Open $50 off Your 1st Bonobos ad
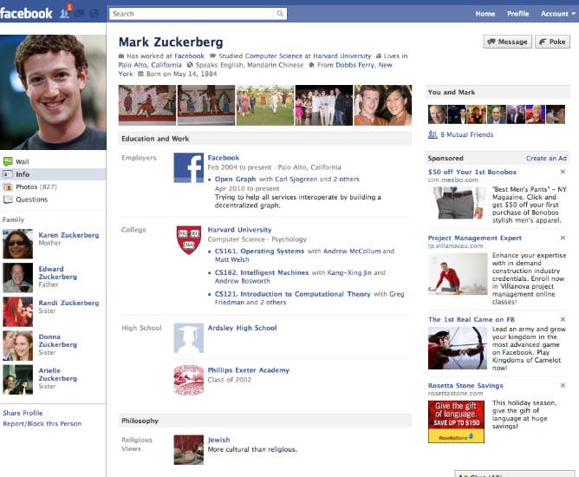Viewport: 579px width, 477px height. pyautogui.click(x=472, y=172)
